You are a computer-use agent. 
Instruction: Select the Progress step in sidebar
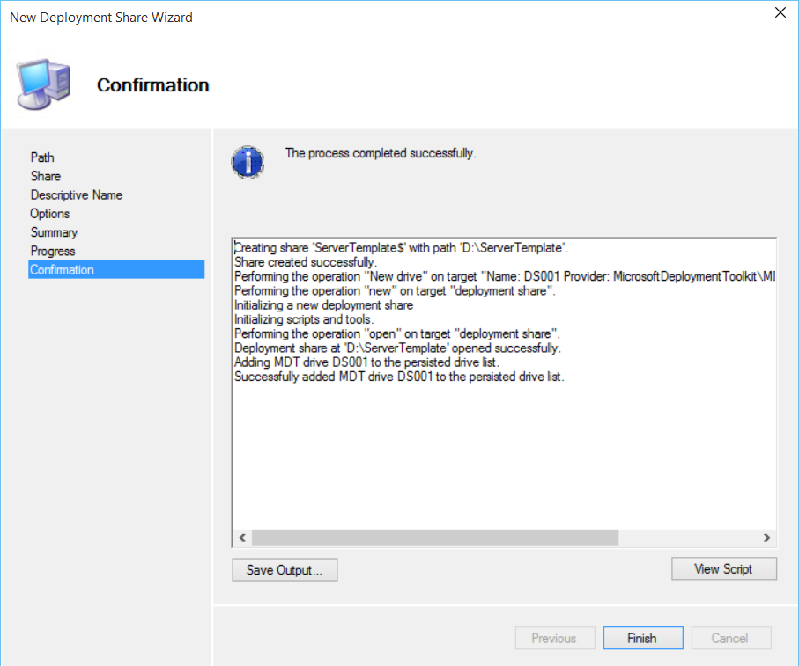tap(53, 251)
